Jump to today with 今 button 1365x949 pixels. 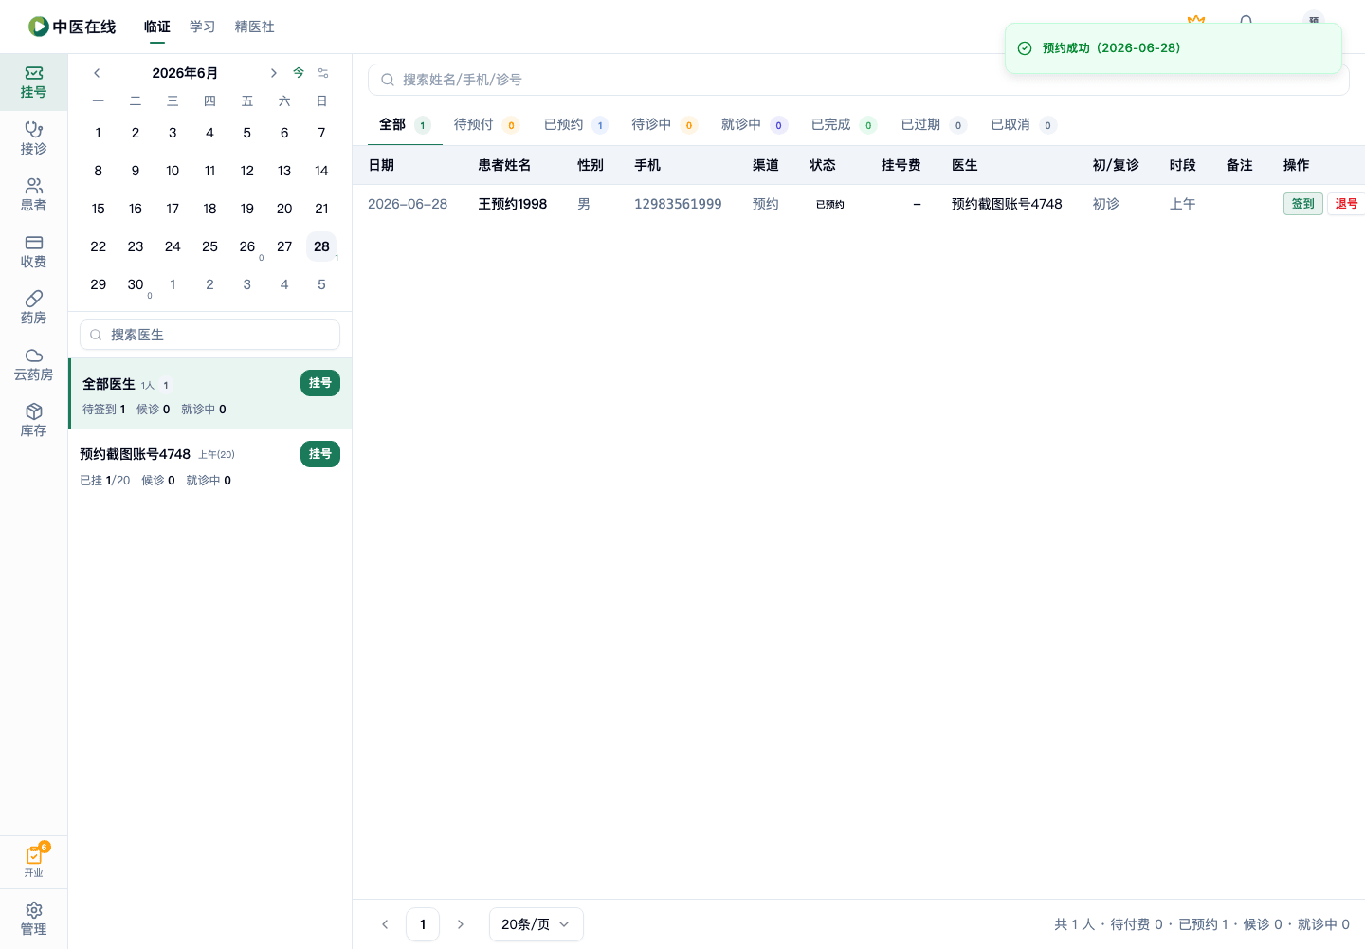coord(299,73)
